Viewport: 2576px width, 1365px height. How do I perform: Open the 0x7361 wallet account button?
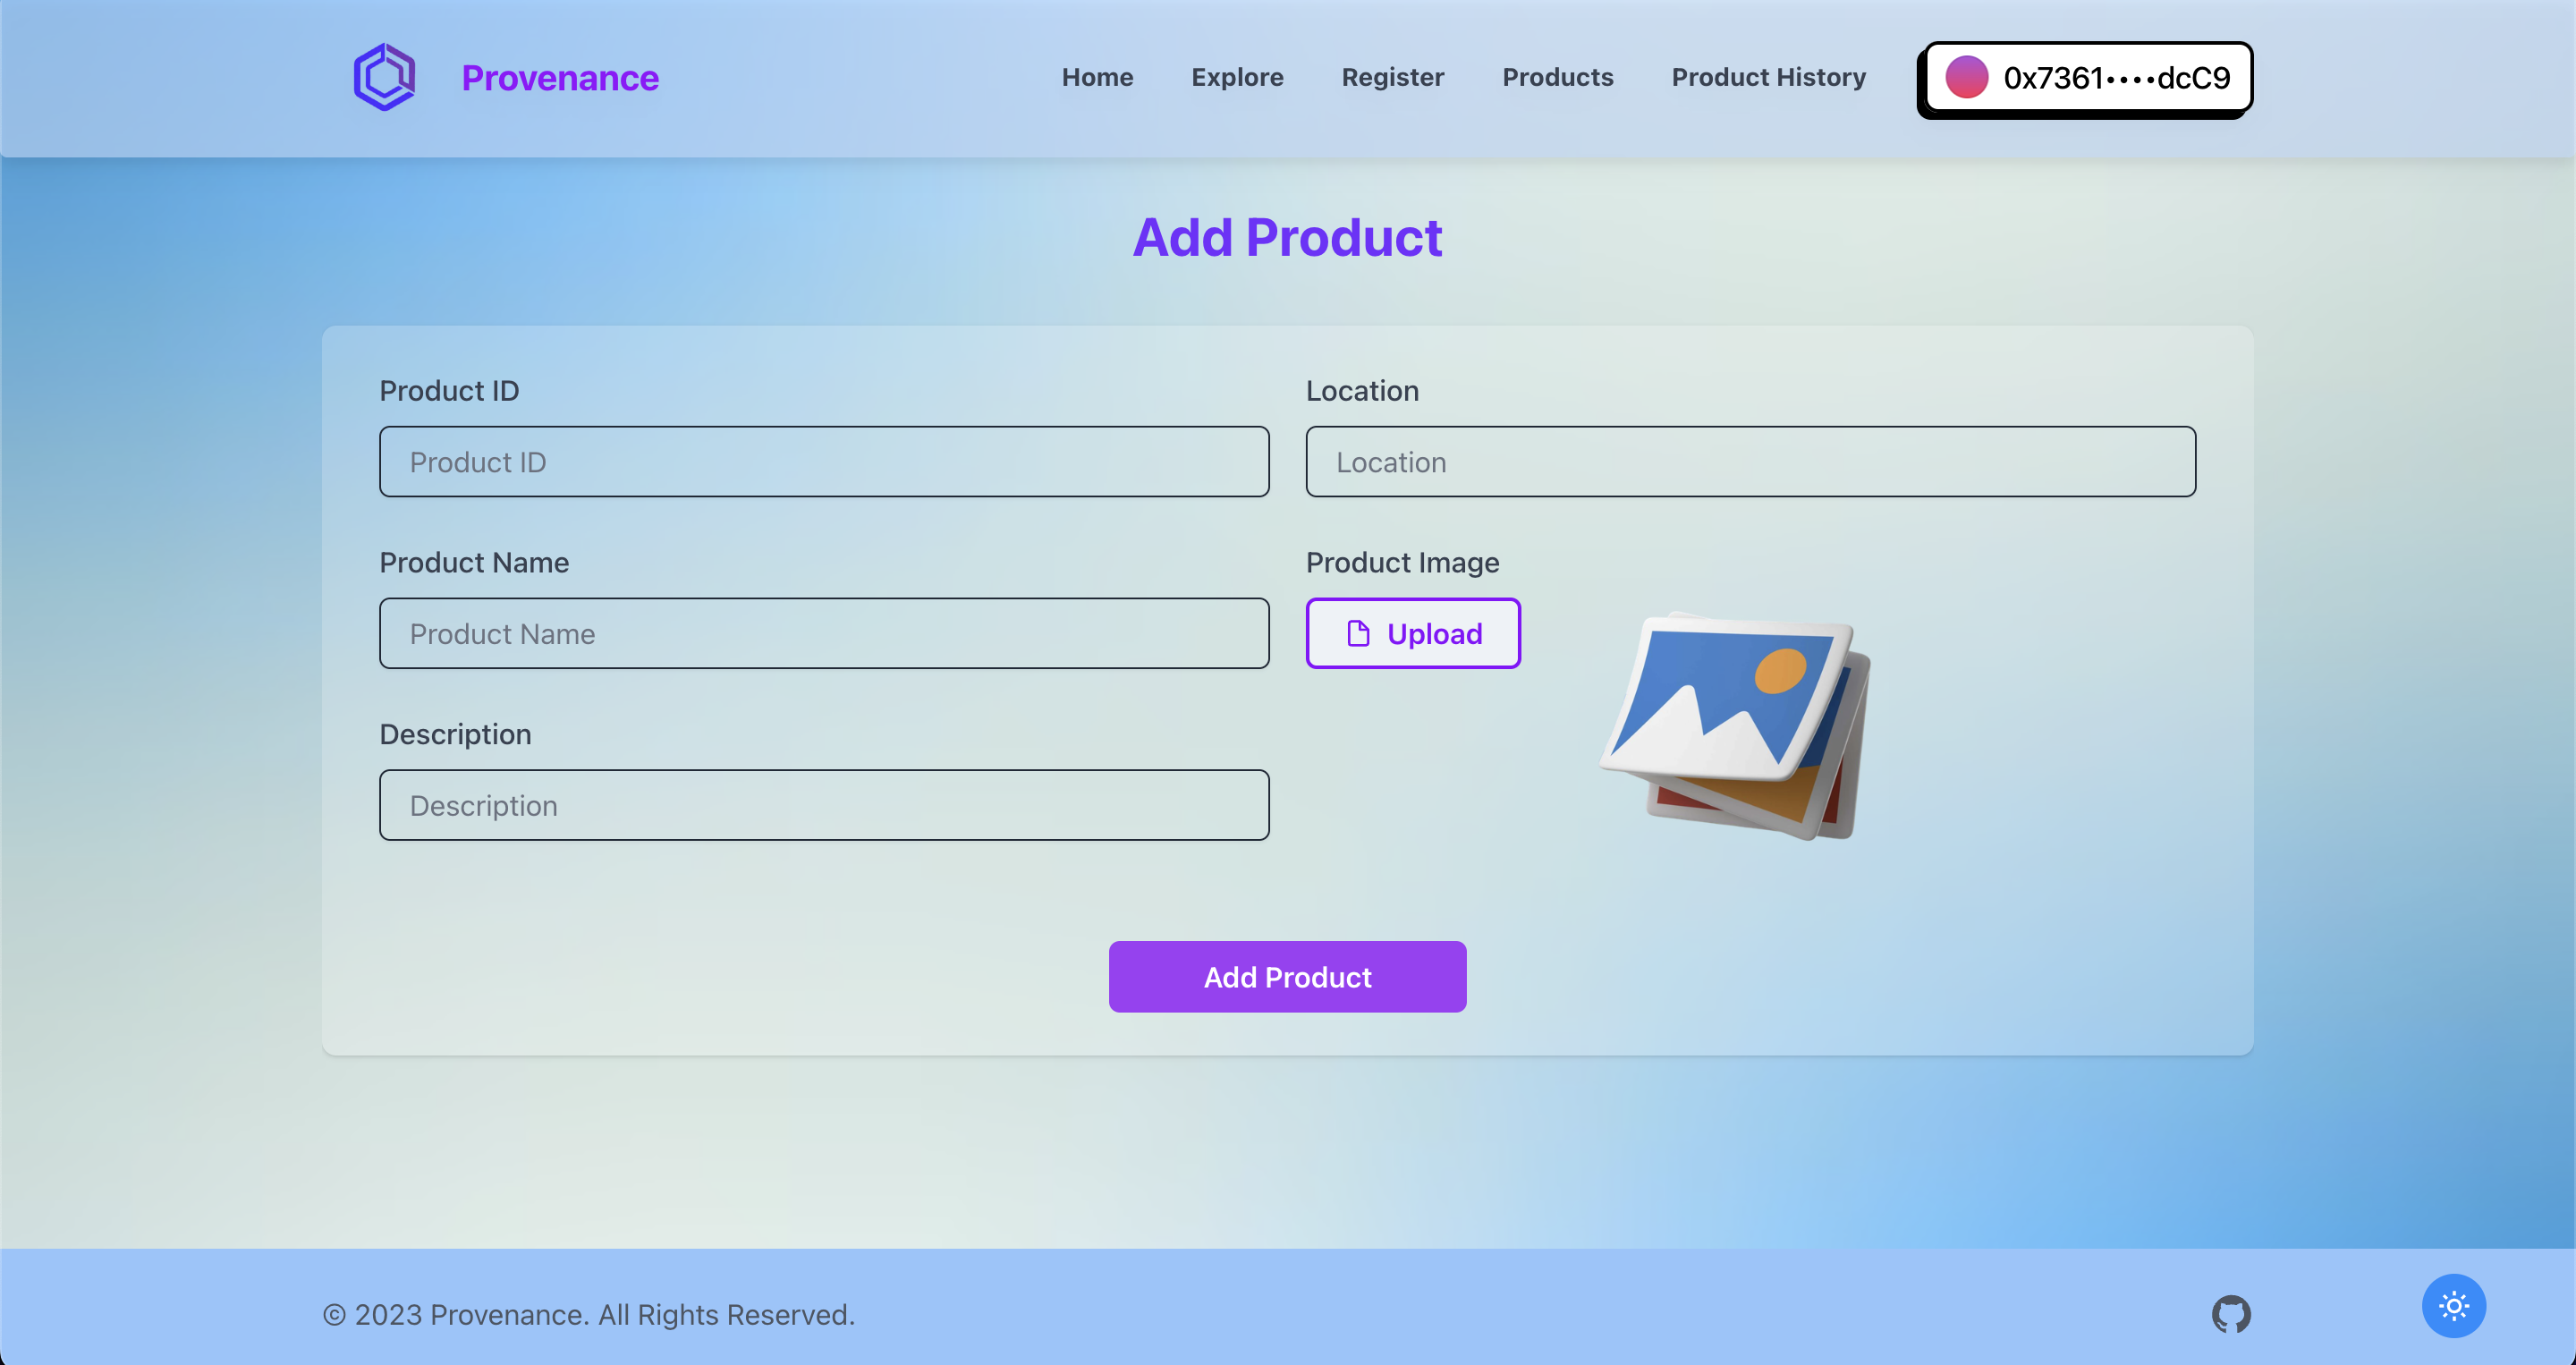pos(2088,77)
